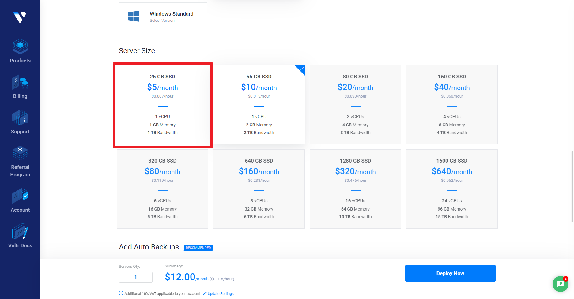This screenshot has width=574, height=299.
Task: Click the 96 GB Memory text
Action: [x=452, y=209]
